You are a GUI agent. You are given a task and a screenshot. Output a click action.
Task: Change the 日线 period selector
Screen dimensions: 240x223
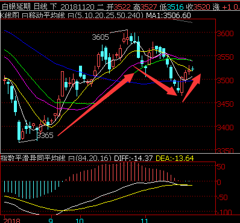coord(40,7)
